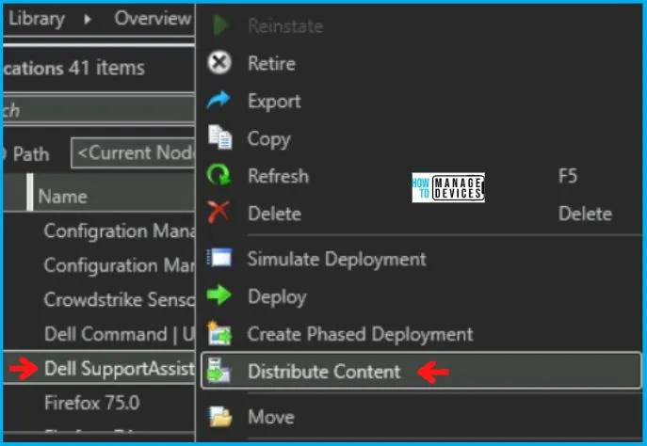Click the Simulate Deployment window icon
Viewport: 647px width, 446px height.
(219, 258)
